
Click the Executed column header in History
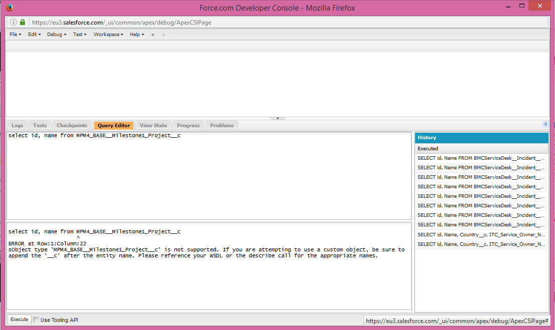[x=481, y=148]
